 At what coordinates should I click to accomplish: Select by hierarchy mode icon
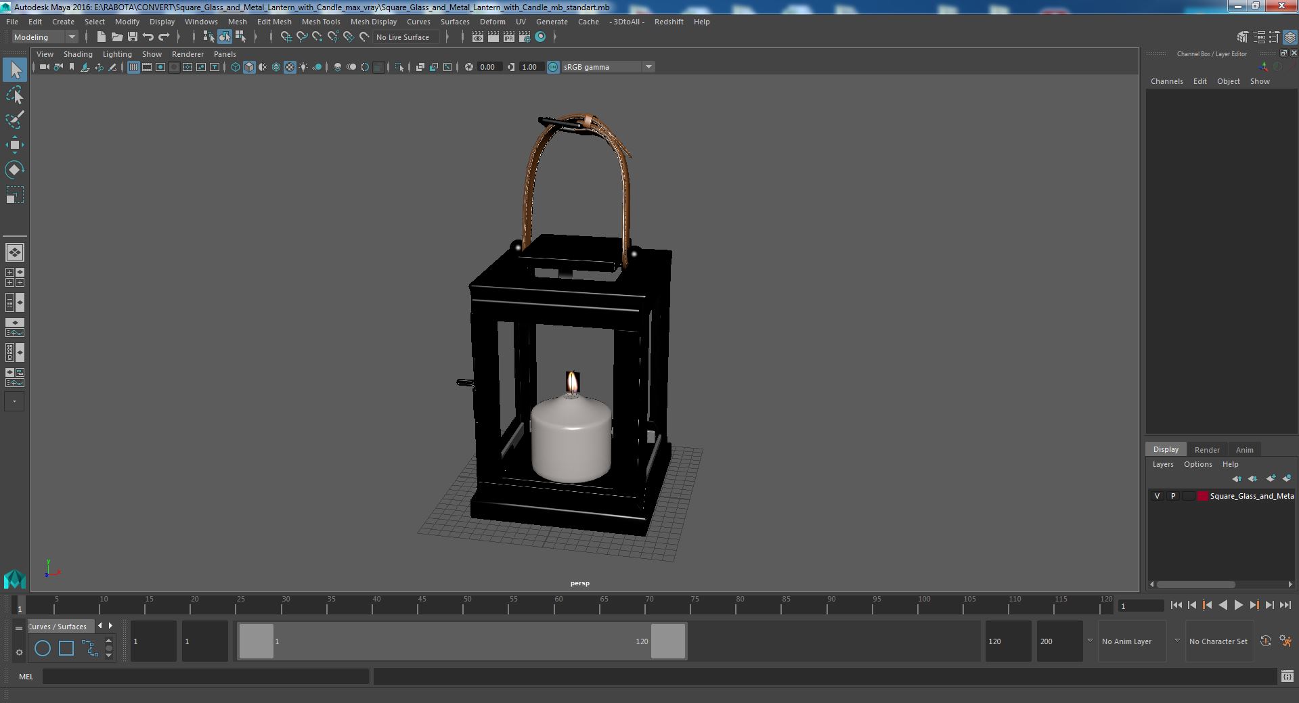[208, 37]
